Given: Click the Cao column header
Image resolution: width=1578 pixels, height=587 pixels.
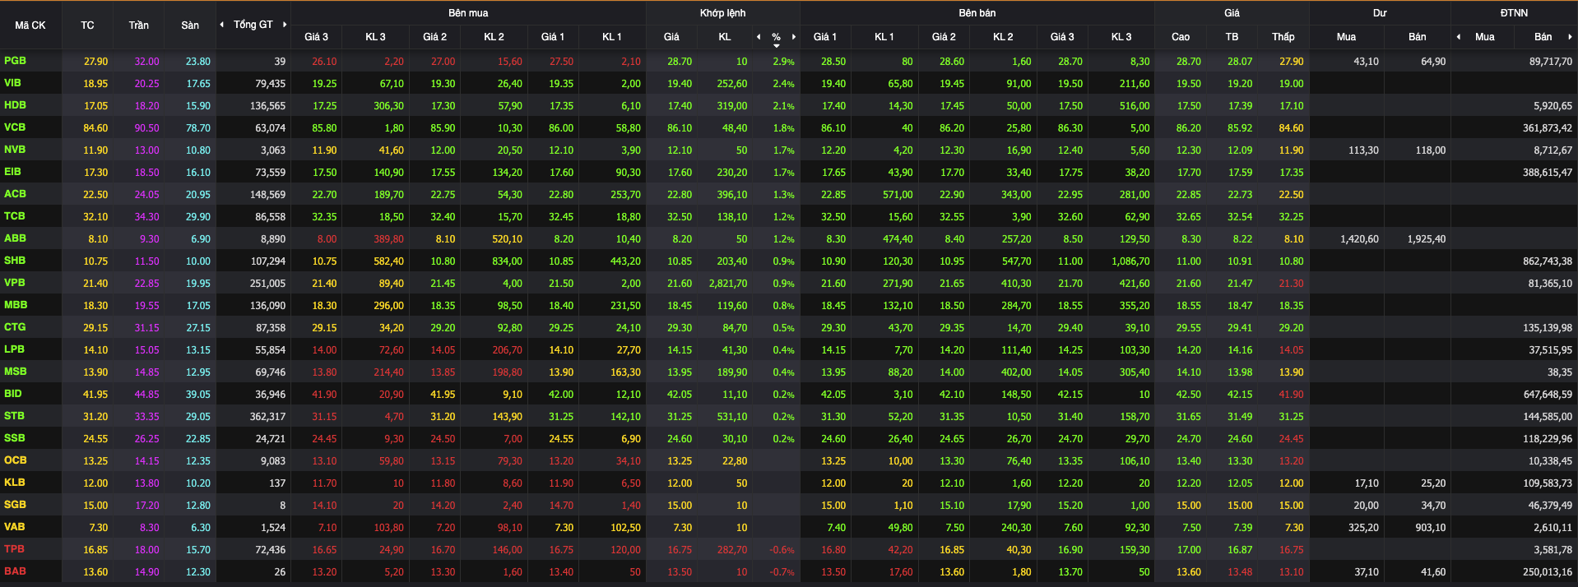Looking at the screenshot, I should click(1180, 37).
